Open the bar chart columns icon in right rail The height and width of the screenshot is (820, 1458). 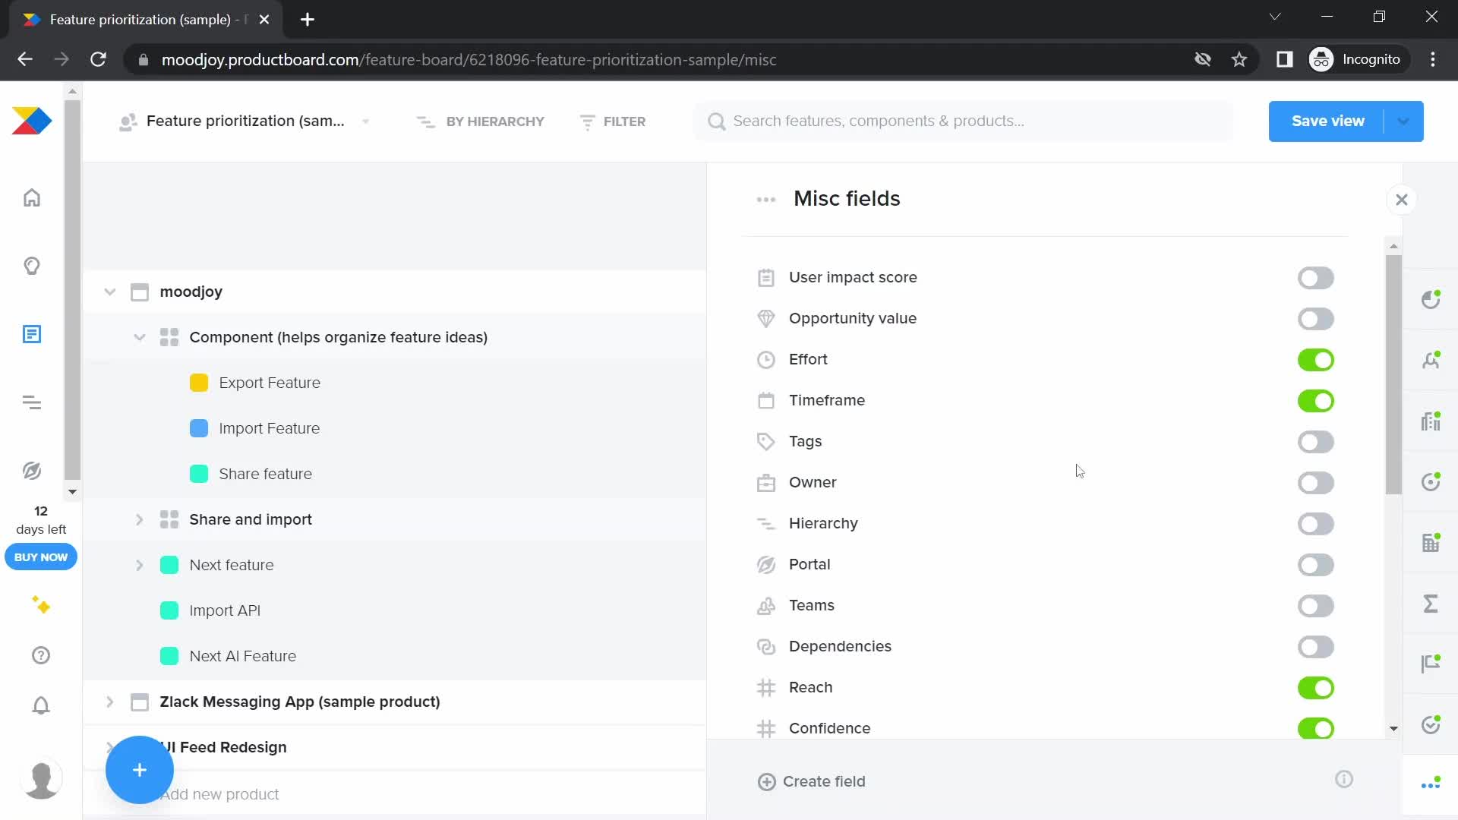(x=1431, y=421)
